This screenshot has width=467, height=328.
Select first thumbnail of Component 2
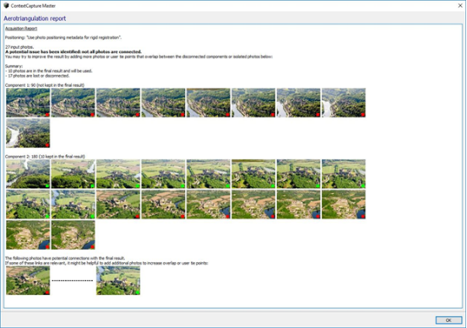click(x=28, y=174)
